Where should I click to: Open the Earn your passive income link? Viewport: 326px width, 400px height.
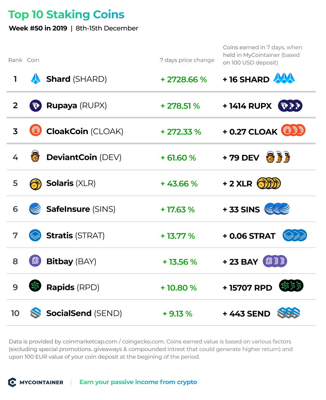138,382
